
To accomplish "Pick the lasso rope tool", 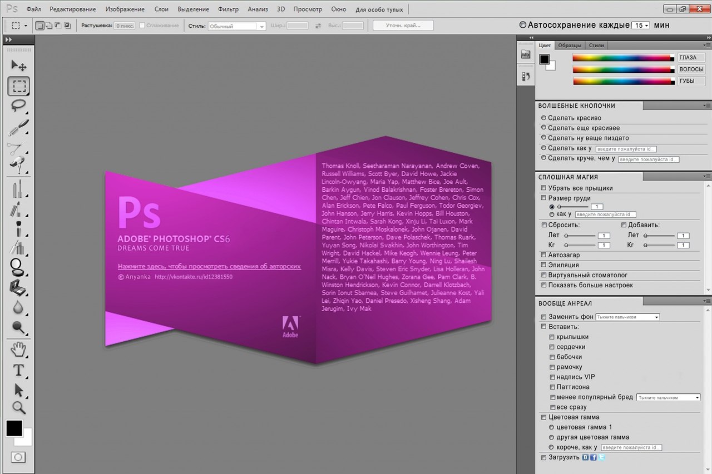I will pos(18,106).
